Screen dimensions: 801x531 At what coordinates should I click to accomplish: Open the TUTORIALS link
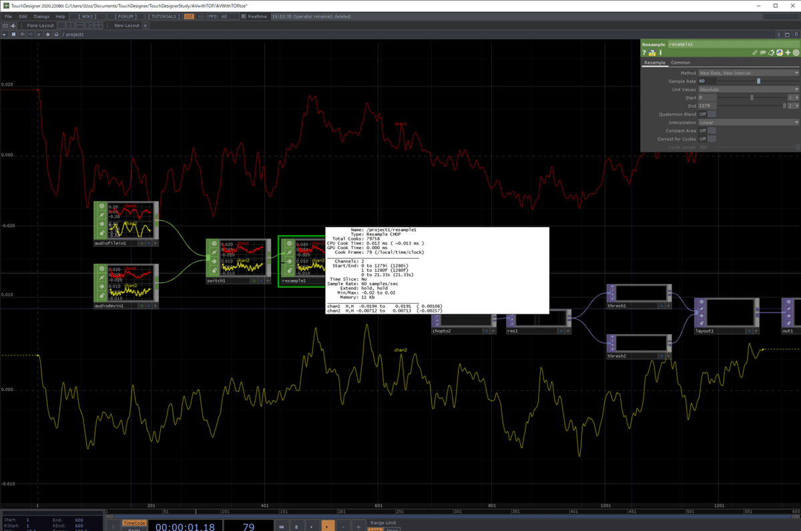(x=164, y=17)
